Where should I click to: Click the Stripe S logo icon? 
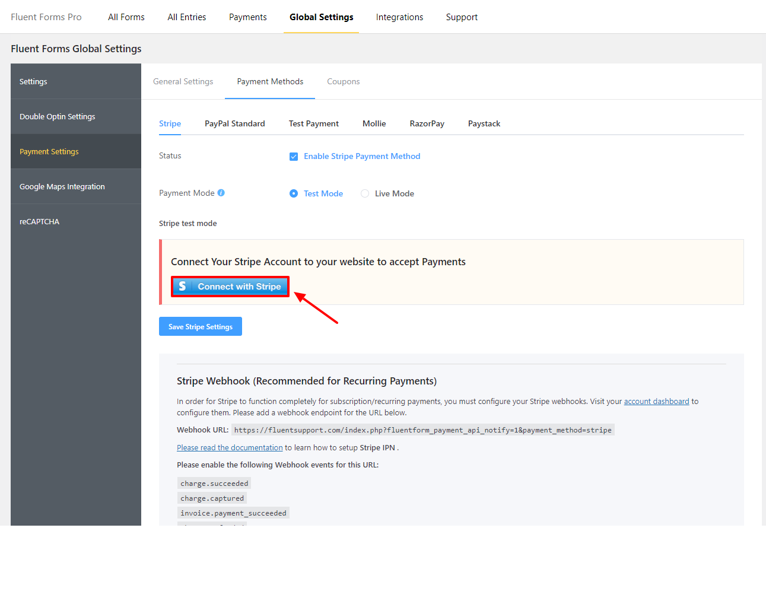pyautogui.click(x=183, y=287)
